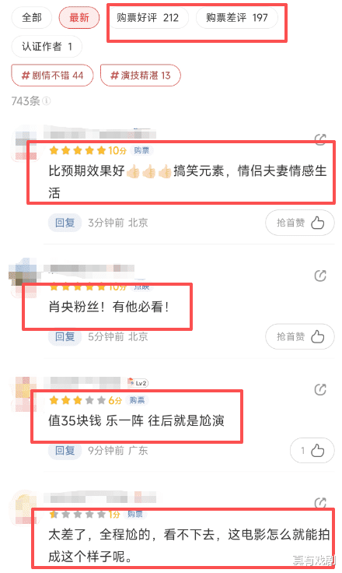Image resolution: width=342 pixels, height=573 pixels.
Task: Share the review about 比预期效果好
Action: (x=320, y=139)
